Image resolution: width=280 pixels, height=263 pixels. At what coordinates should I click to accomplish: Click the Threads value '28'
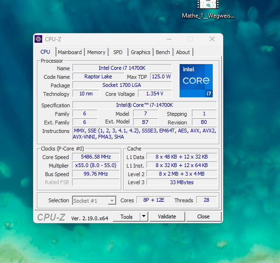coord(207,200)
